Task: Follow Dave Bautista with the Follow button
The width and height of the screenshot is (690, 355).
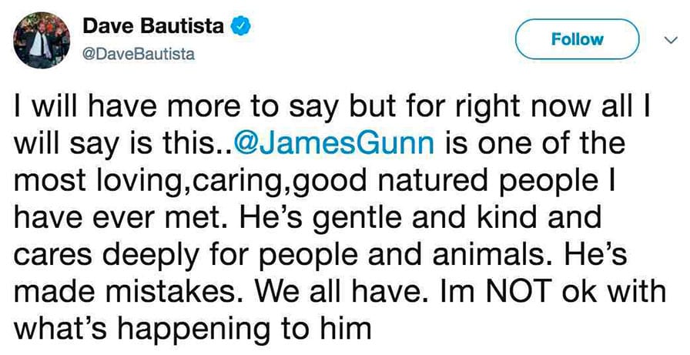Action: (x=577, y=39)
